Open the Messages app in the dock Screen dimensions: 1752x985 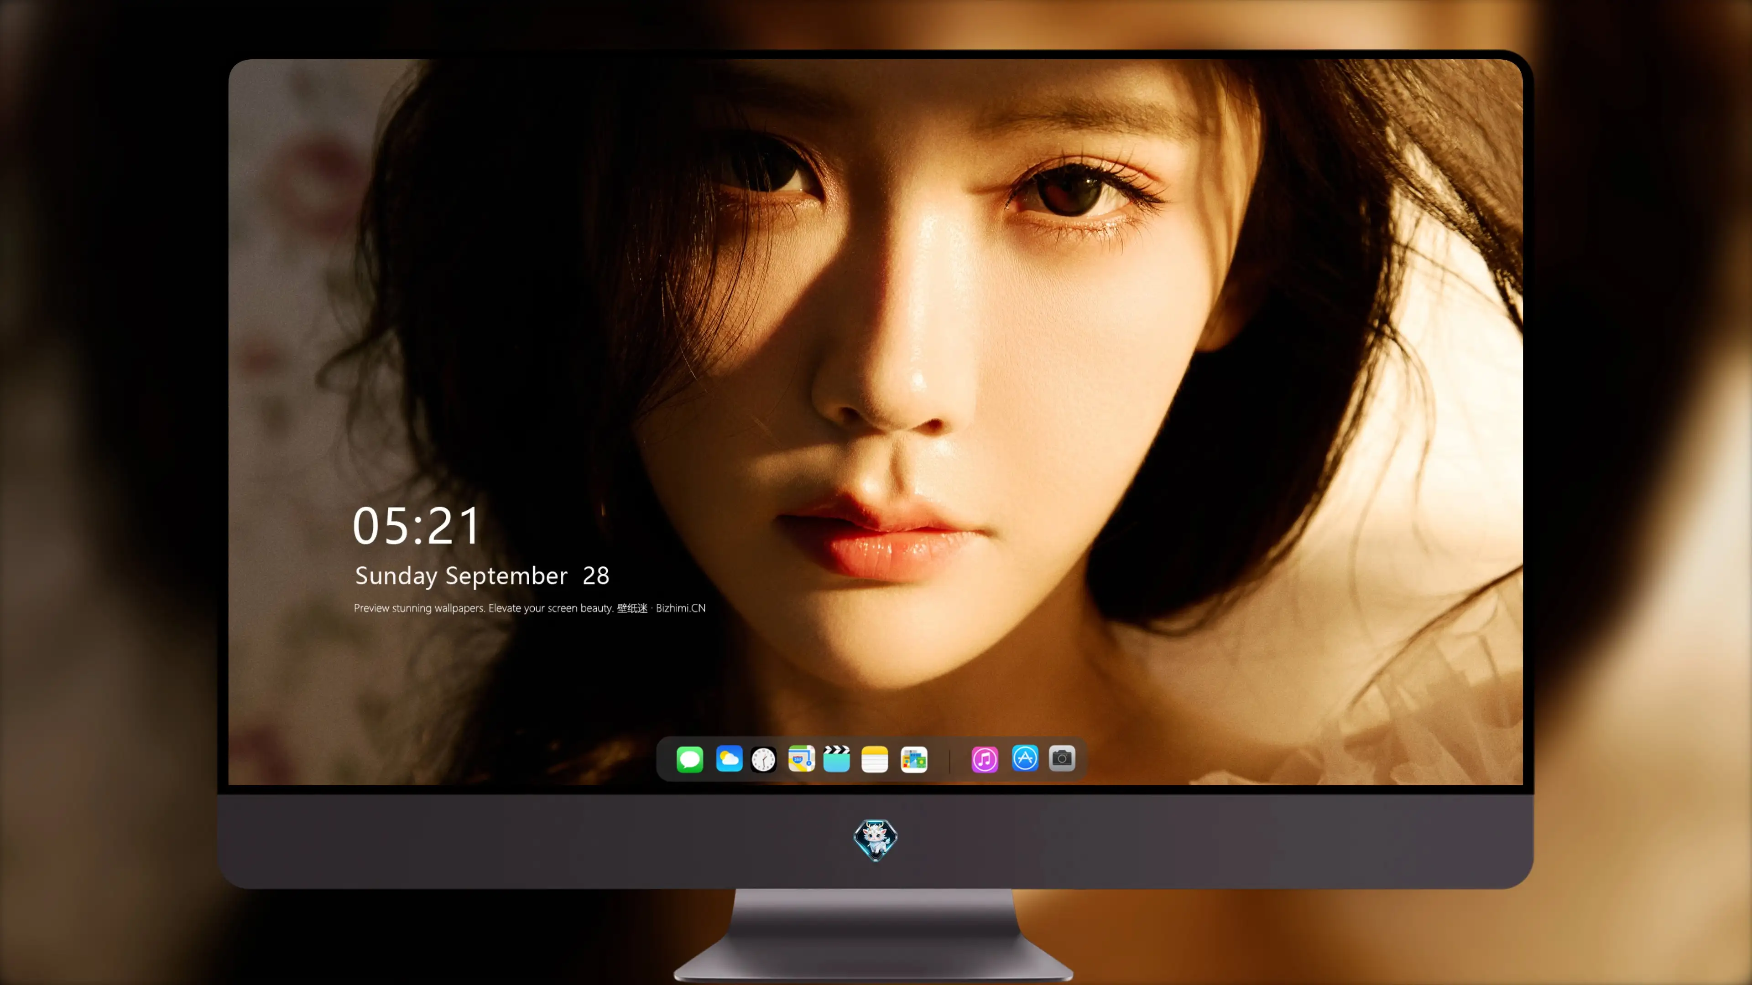[x=690, y=759]
